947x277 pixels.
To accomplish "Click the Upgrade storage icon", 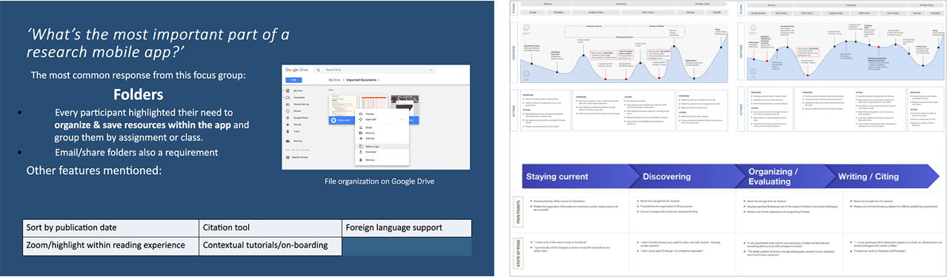I will point(288,157).
